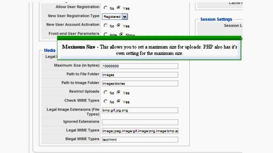This screenshot has height=153, width=273.
Task: Click the Maximum Size in bytes field
Action: tap(140, 66)
